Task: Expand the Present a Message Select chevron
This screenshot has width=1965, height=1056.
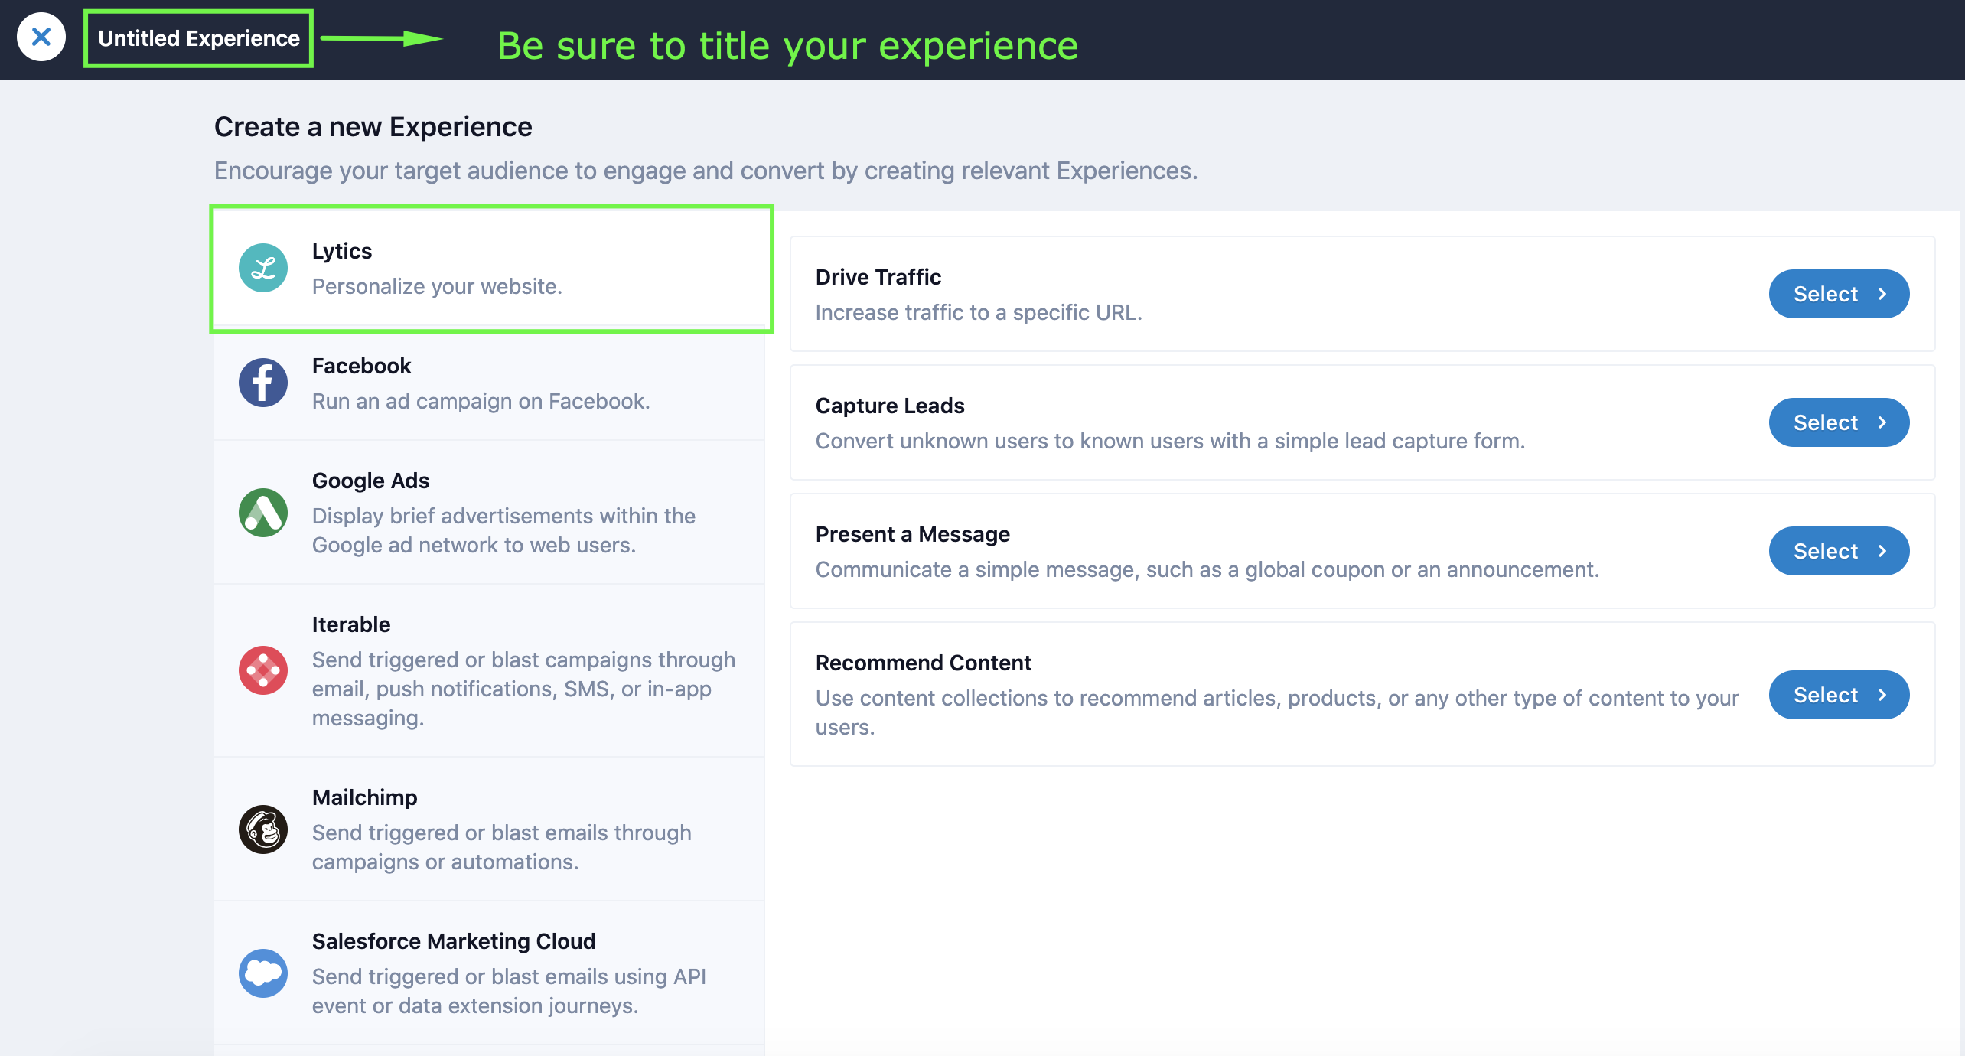Action: tap(1881, 550)
